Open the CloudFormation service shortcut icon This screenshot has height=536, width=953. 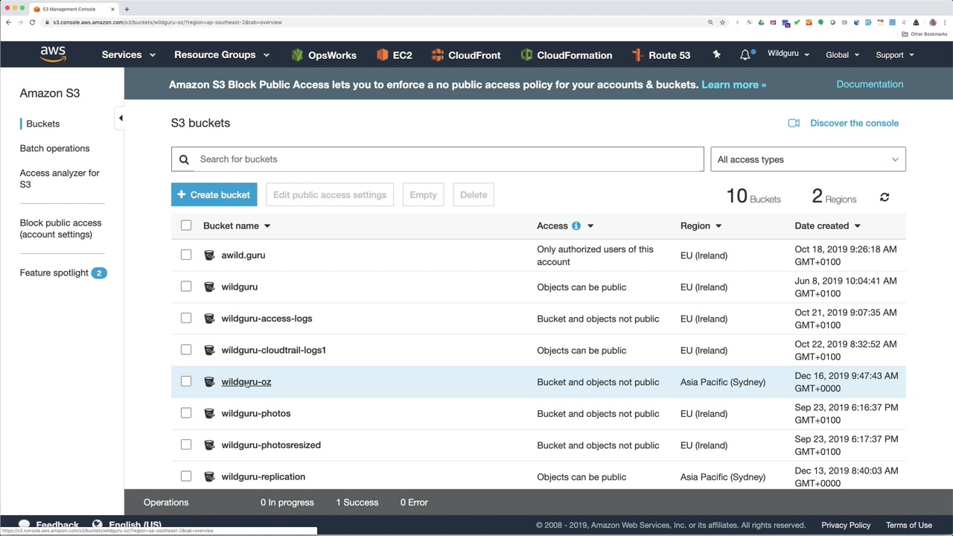(x=526, y=55)
